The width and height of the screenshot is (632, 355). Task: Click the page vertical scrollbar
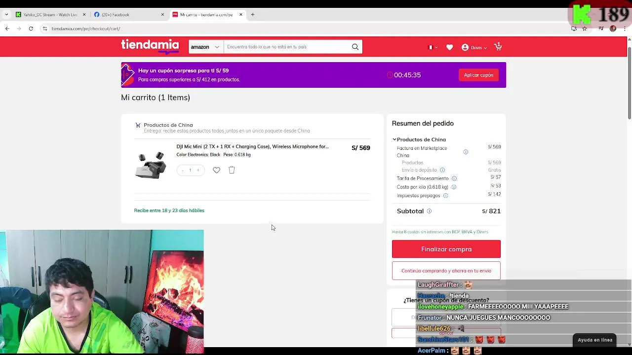click(629, 84)
